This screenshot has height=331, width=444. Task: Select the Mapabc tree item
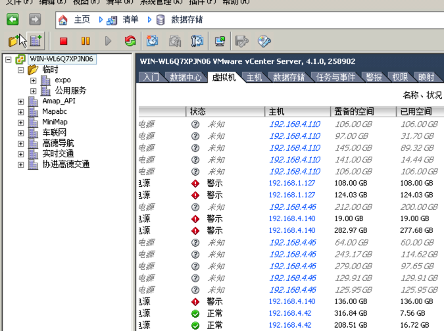coord(55,111)
